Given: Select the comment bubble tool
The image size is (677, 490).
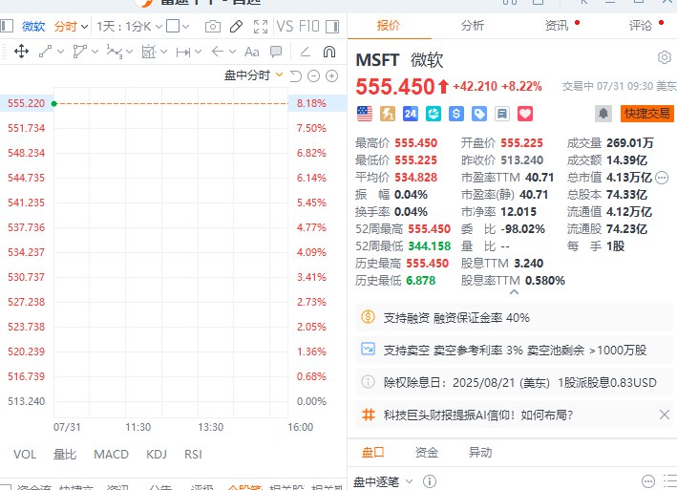Looking at the screenshot, I should (275, 52).
